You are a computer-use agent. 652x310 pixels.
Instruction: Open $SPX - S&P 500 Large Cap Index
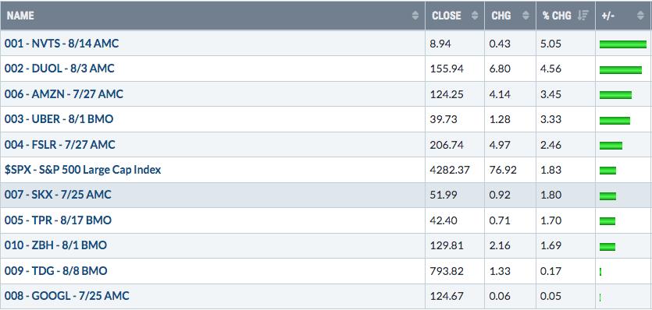pos(83,170)
